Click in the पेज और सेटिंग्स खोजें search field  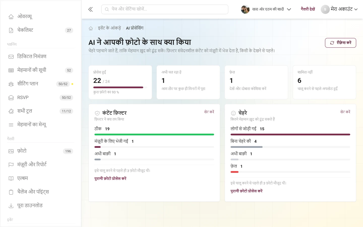pyautogui.click(x=165, y=9)
